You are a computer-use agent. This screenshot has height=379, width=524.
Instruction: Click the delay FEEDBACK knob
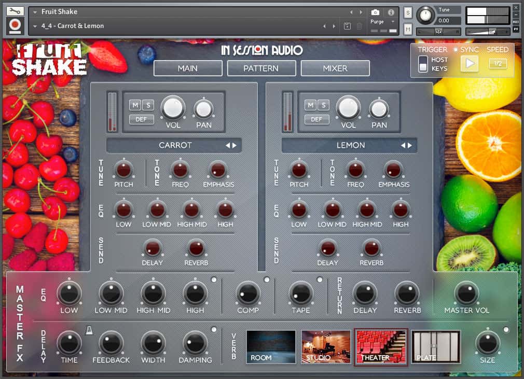(111, 343)
